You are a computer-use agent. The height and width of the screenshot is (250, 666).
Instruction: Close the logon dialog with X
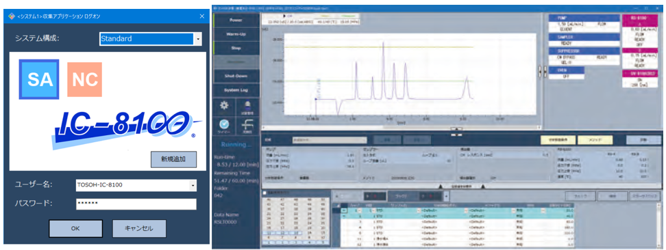(x=202, y=16)
